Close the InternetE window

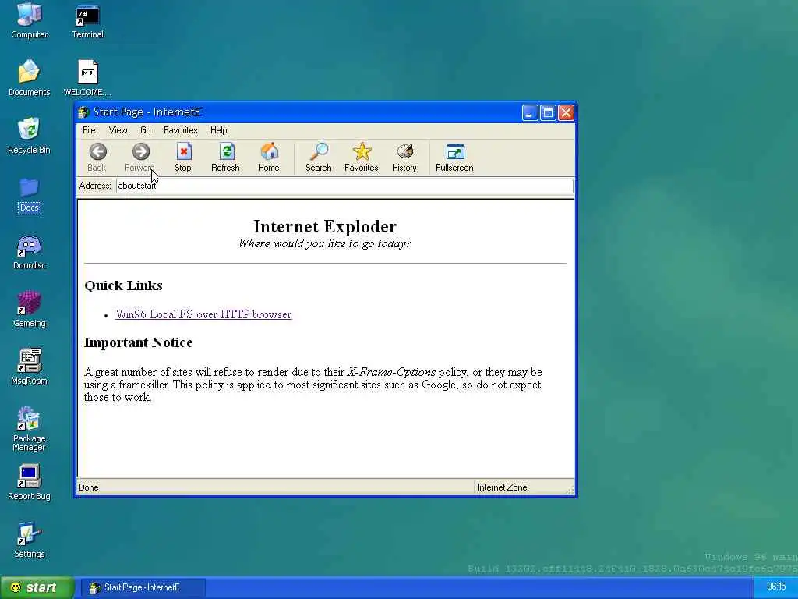566,112
